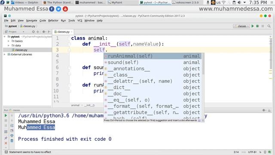Fold the run method at line 9
275x155 pixels.
pos(69,85)
